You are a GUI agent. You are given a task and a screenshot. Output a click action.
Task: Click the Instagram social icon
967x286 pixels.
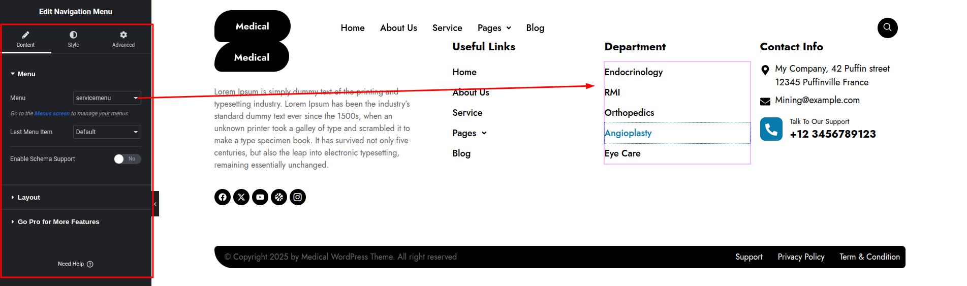pos(298,197)
